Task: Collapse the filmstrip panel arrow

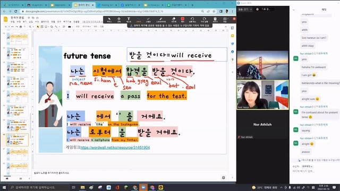Action: (x=30, y=179)
